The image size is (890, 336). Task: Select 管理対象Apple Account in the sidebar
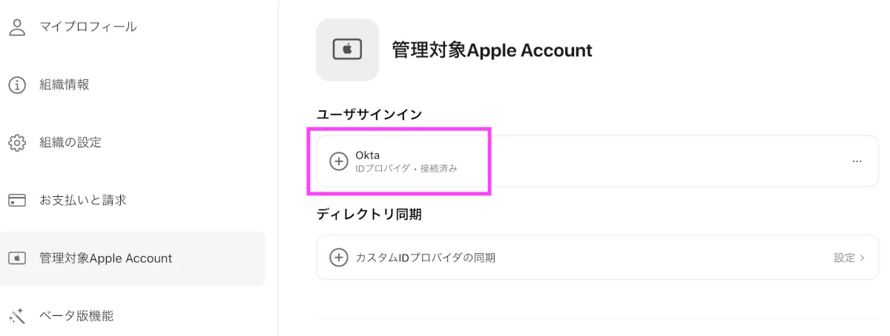coord(105,258)
